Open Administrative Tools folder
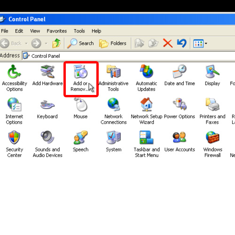Image resolution: width=235 pixels, height=235 pixels. pos(113,71)
